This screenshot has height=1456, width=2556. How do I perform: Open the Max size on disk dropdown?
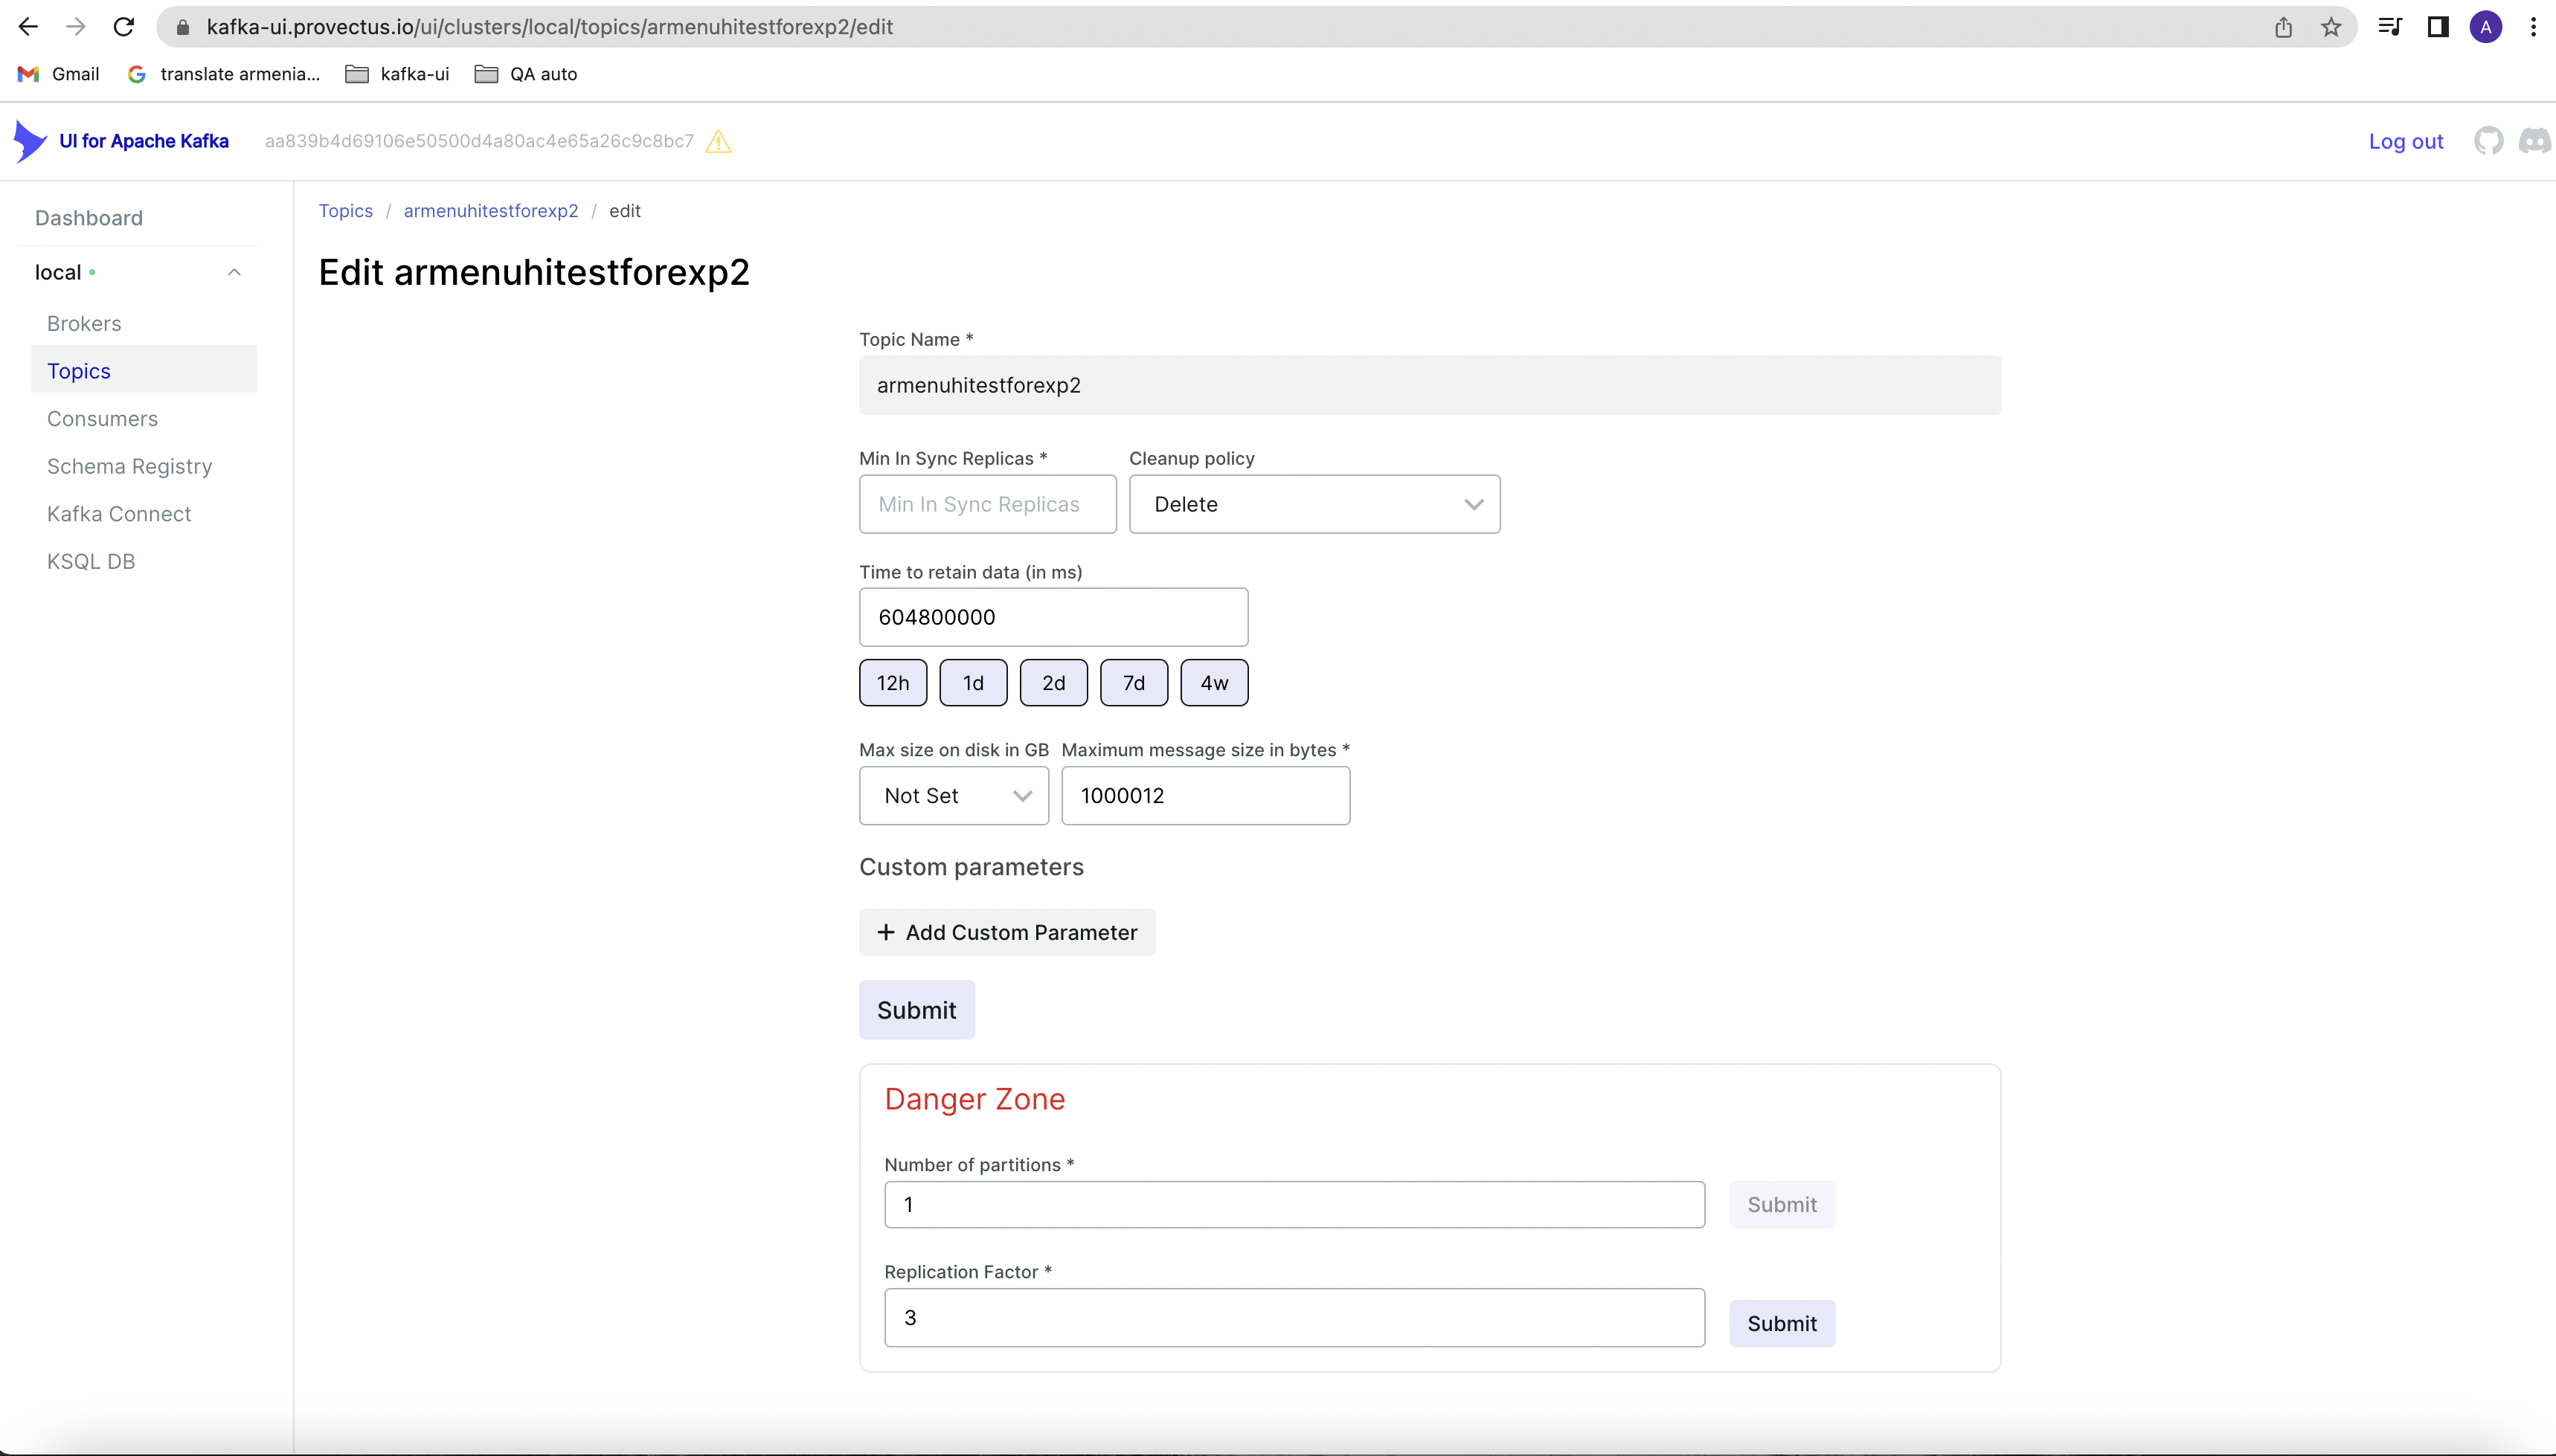point(952,795)
